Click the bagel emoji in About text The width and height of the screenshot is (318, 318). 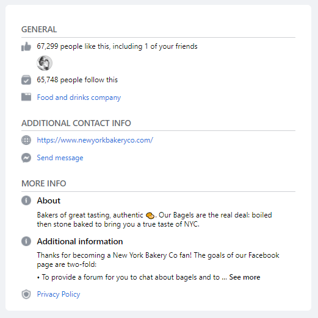(x=150, y=216)
